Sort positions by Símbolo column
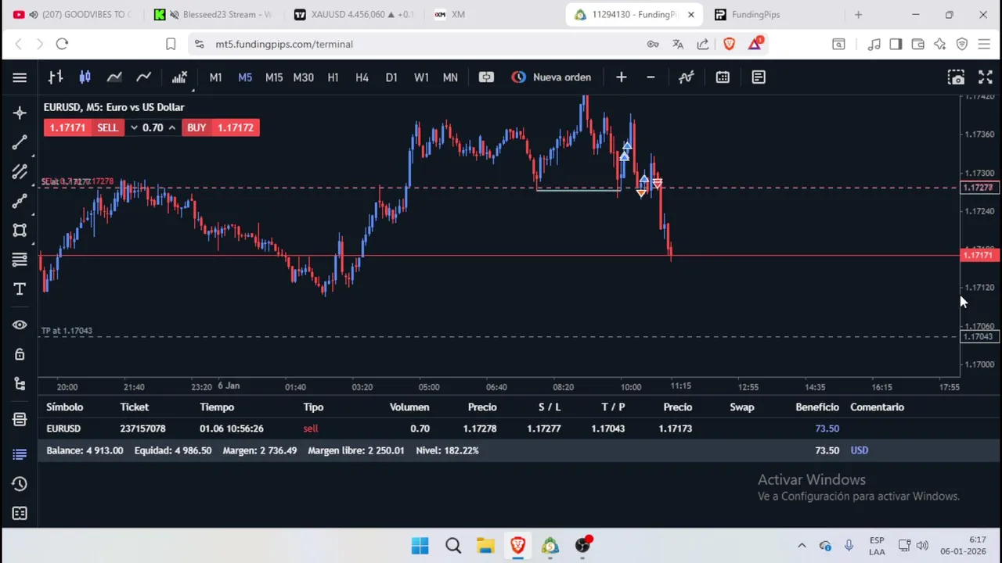 coord(64,407)
